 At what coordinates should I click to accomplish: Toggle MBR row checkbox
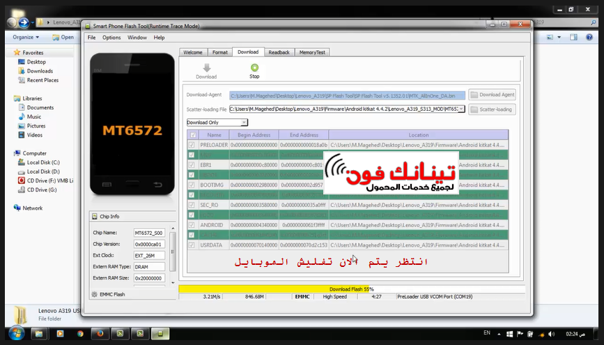click(x=192, y=155)
